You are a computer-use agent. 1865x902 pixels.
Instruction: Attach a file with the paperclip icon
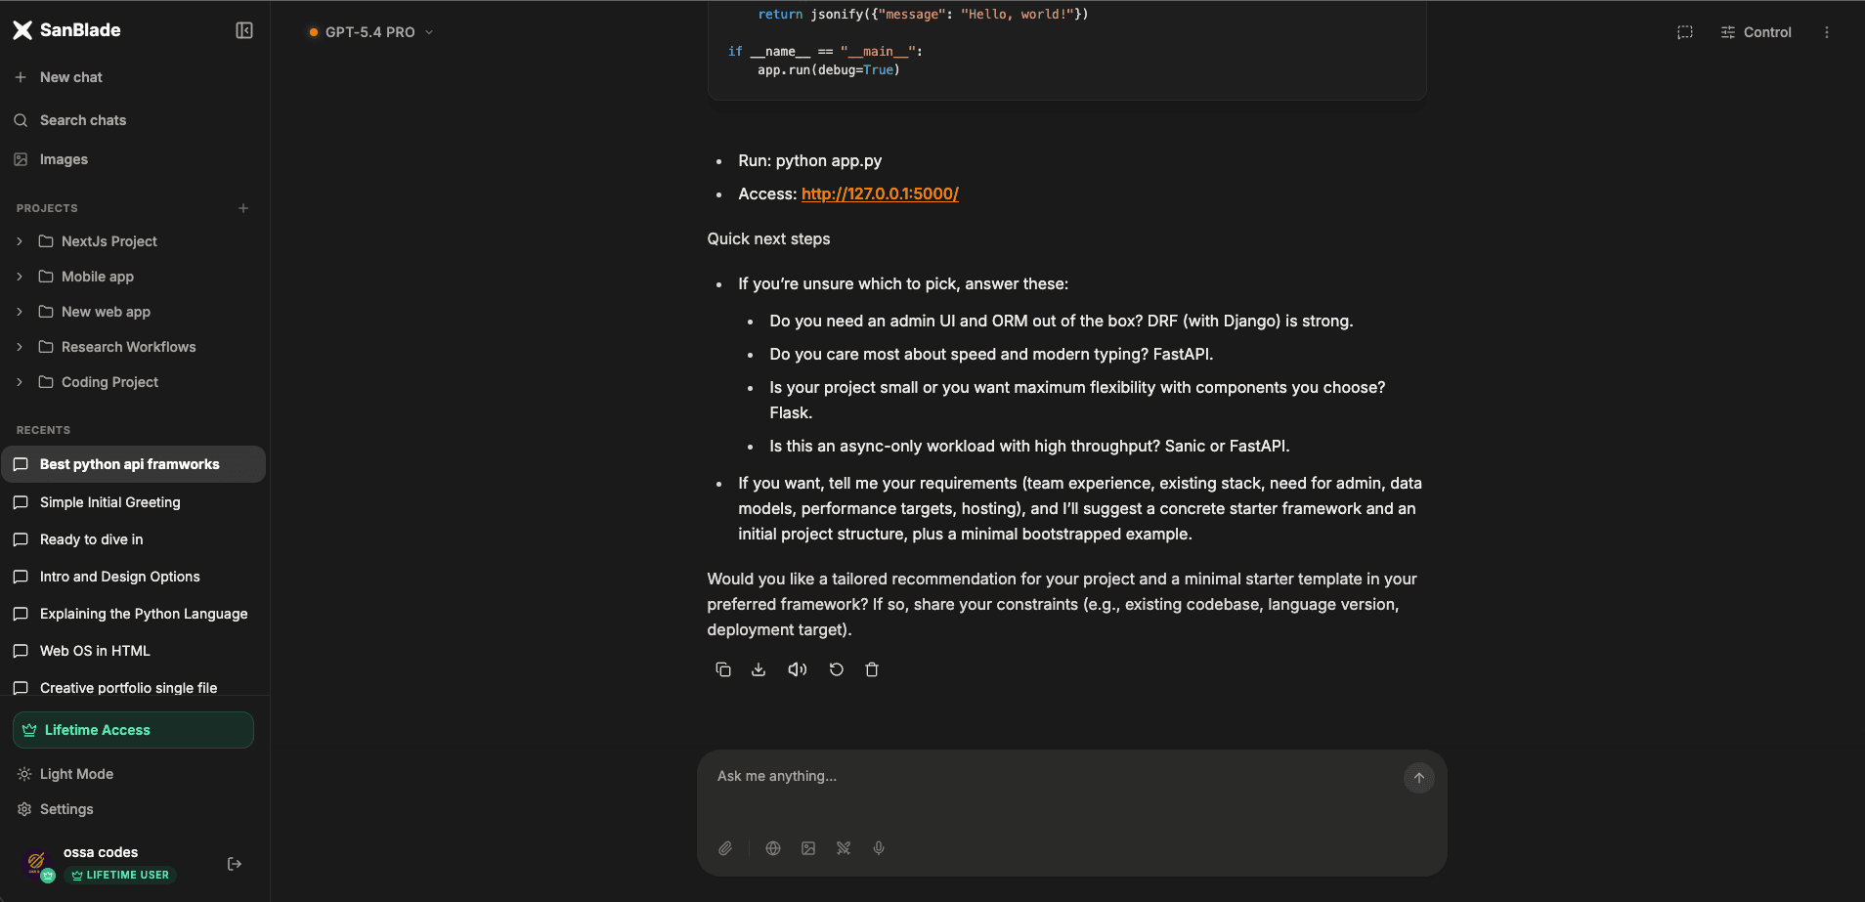point(724,848)
